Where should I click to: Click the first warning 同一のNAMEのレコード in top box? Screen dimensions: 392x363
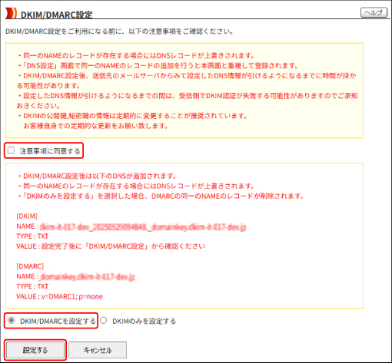pyautogui.click(x=136, y=55)
